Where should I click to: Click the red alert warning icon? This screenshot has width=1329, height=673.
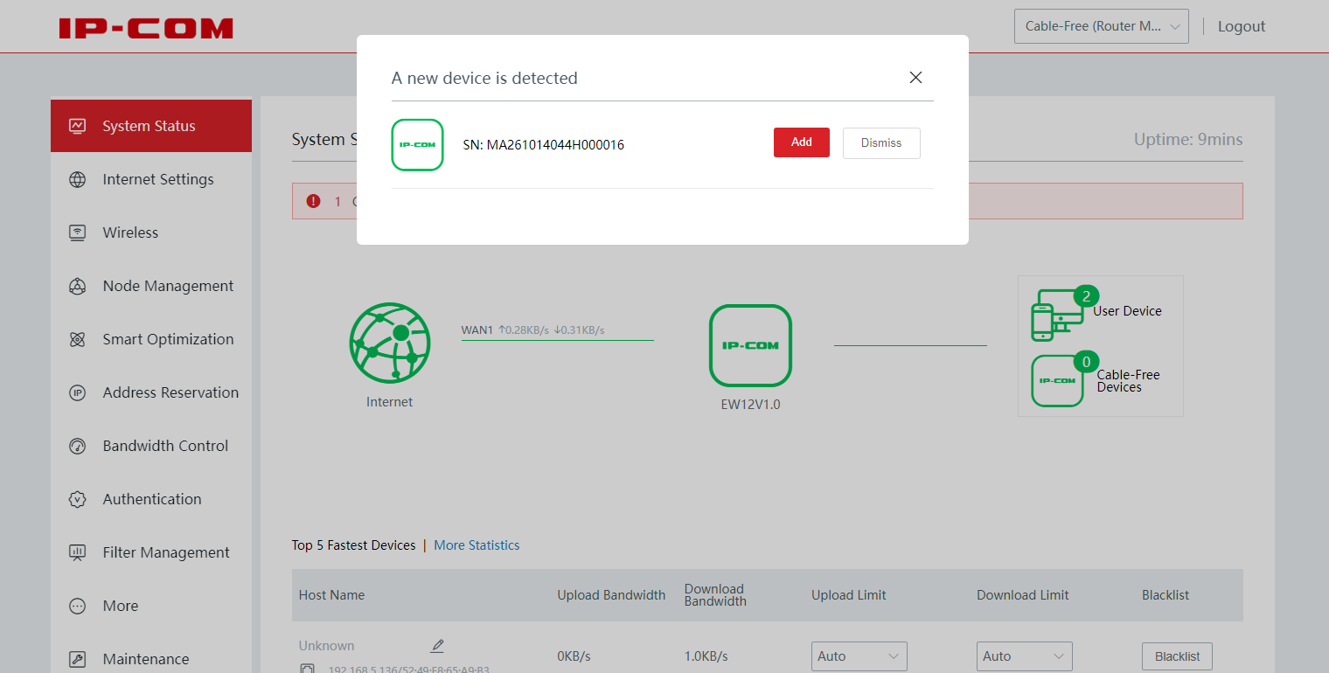tap(314, 201)
